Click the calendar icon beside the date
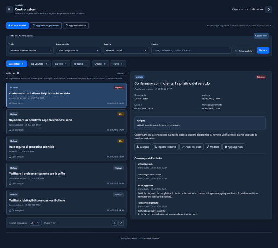Viewport: 278px width, 248px height. (x=233, y=10)
